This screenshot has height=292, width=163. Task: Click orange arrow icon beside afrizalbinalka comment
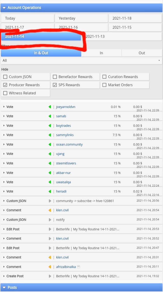click(50, 267)
